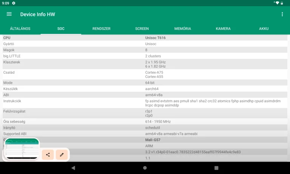This screenshot has width=290, height=174.
Task: Tap the big.LITTLE row label
Action: click(12, 56)
